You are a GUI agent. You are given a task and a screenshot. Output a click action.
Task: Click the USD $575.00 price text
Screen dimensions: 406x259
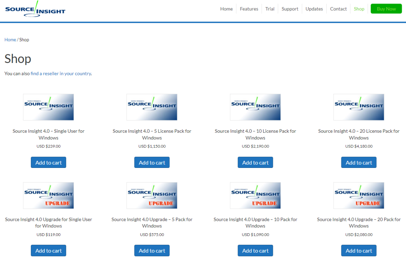(152, 235)
